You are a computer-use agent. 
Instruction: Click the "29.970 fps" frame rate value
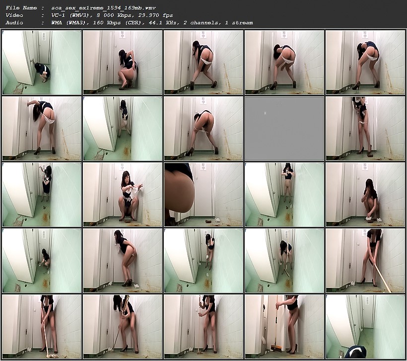[x=154, y=15]
